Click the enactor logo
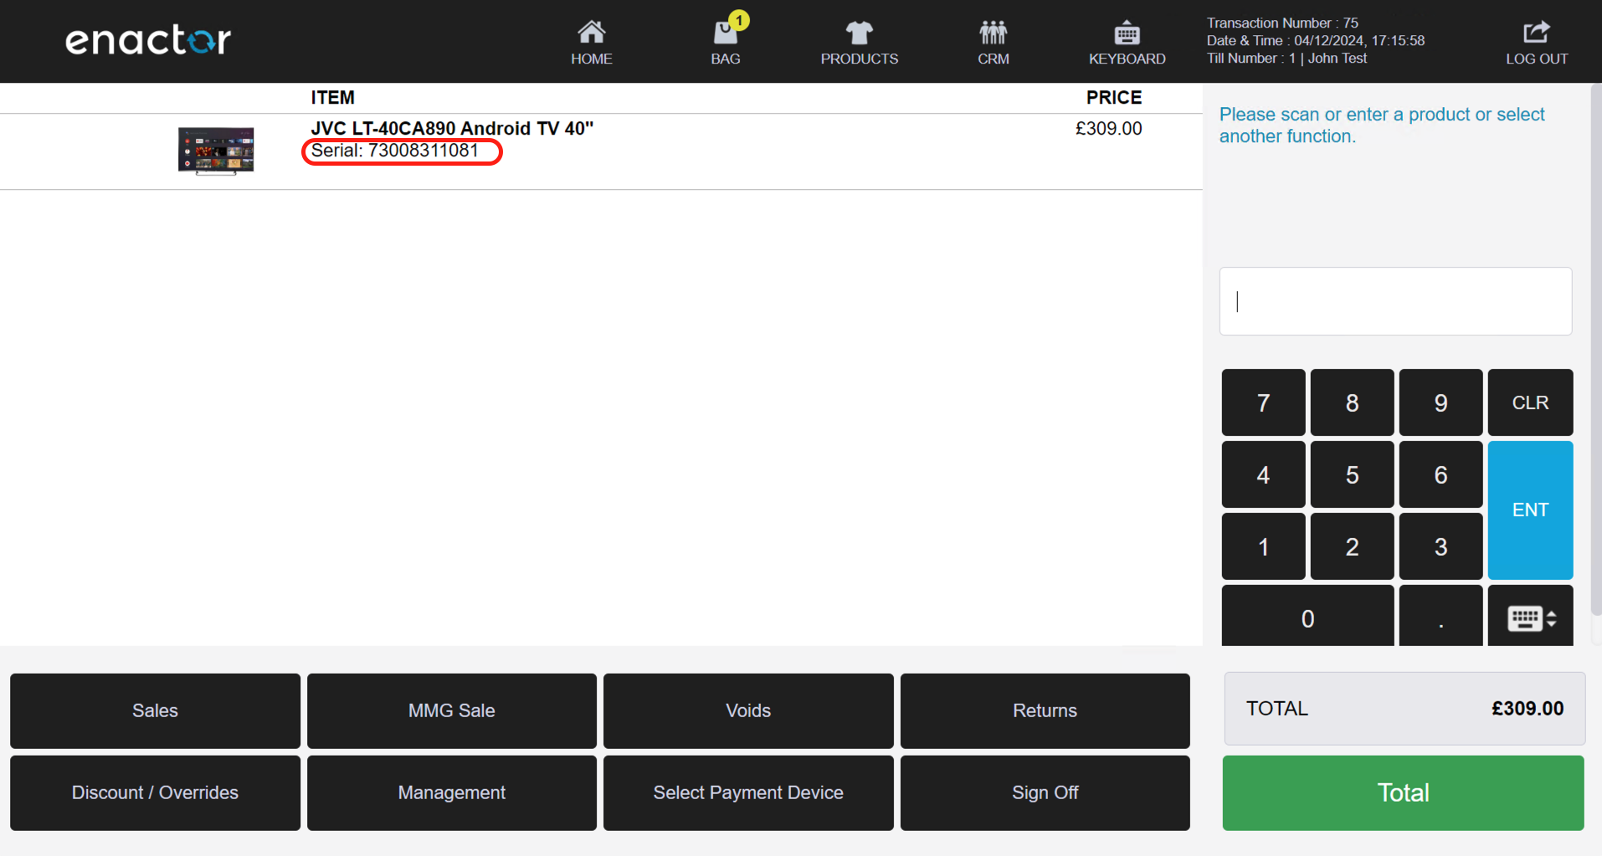The width and height of the screenshot is (1602, 856). tap(148, 40)
